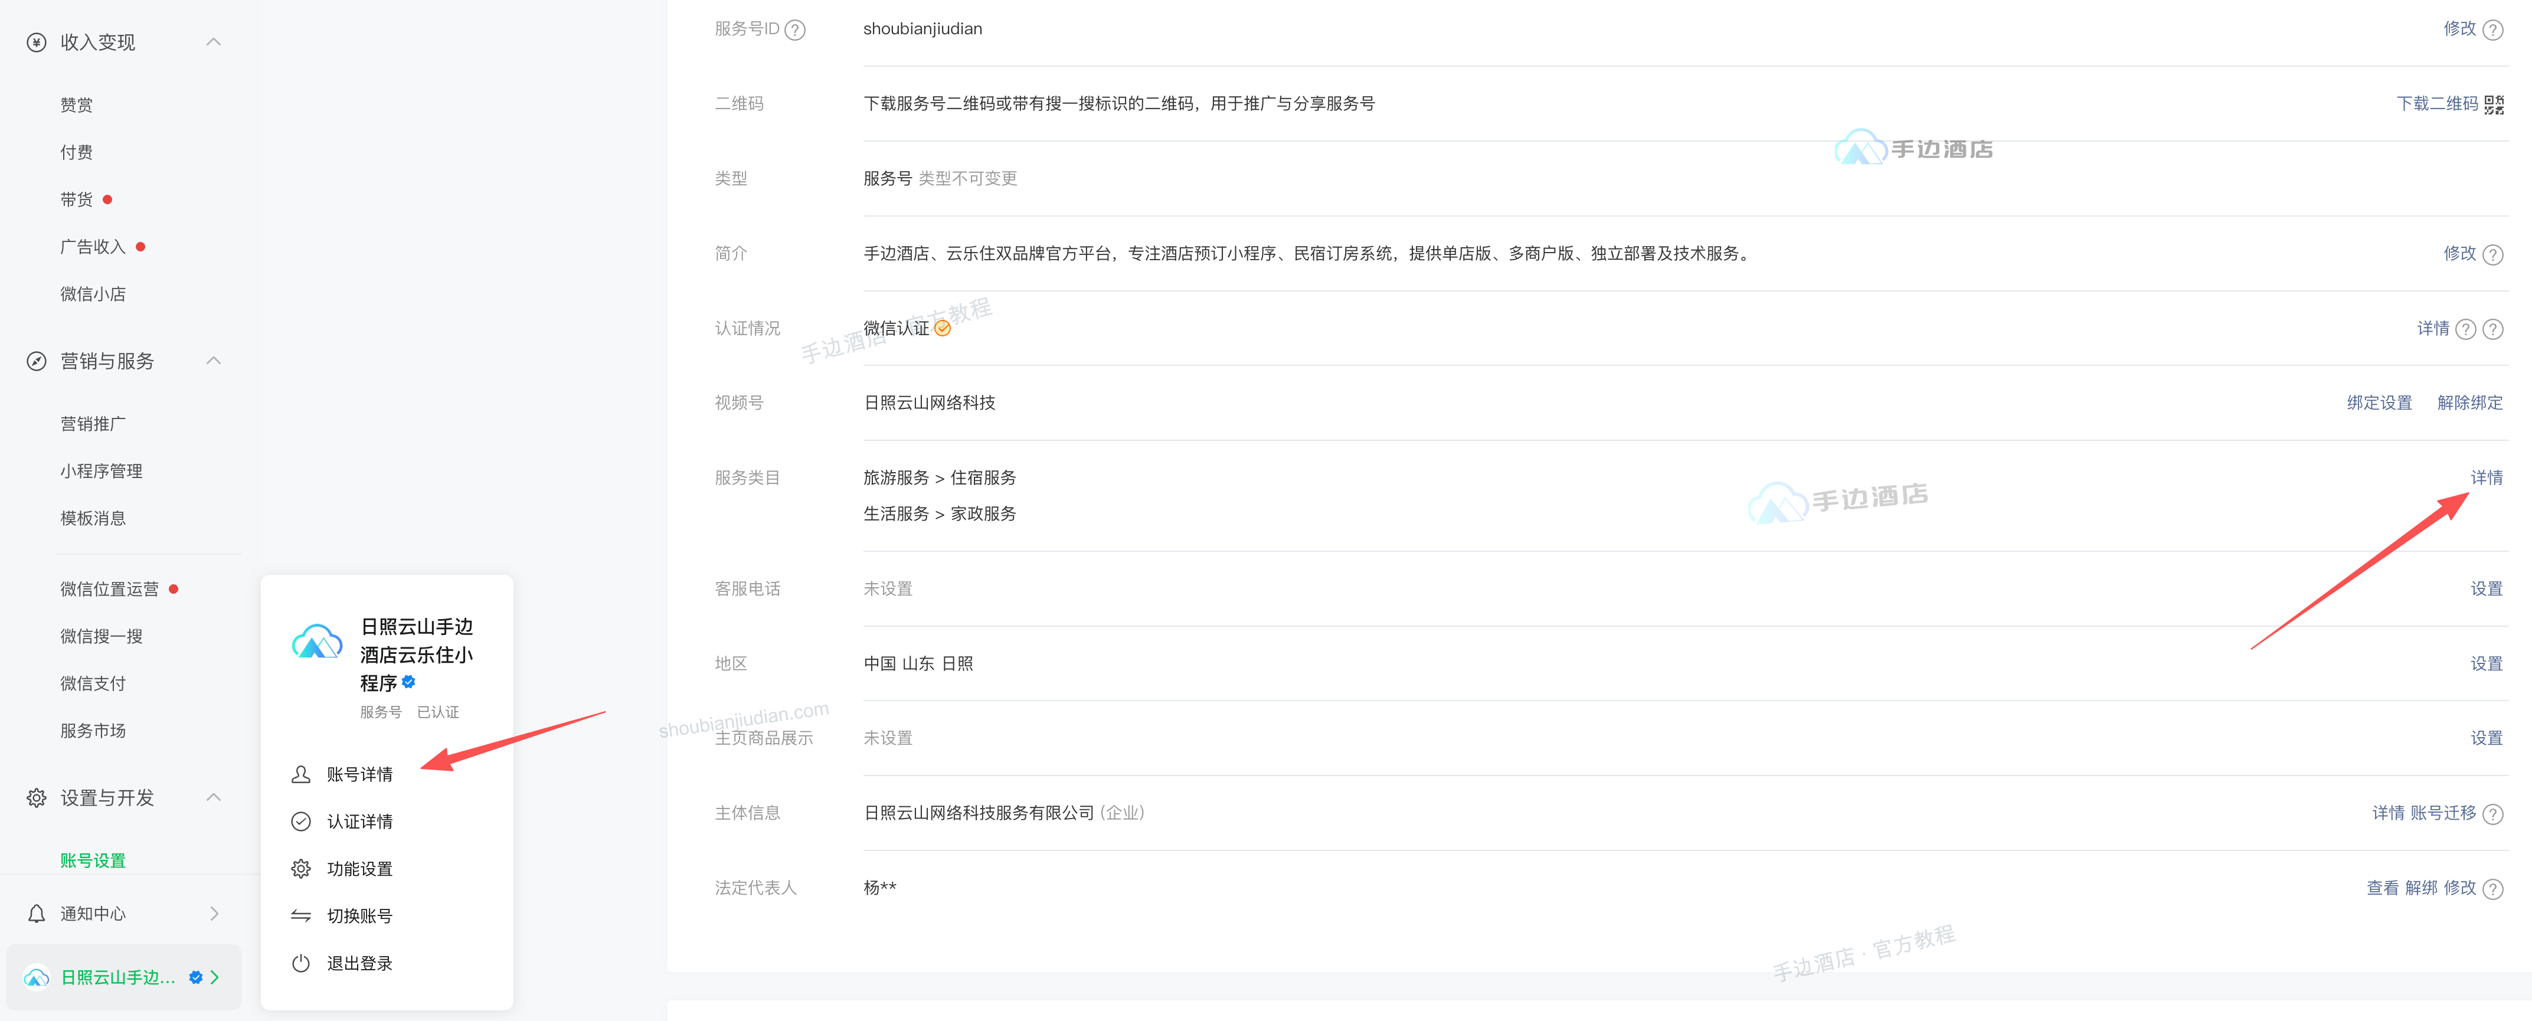
Task: Click 修改 for 法定代表人
Action: (2459, 888)
